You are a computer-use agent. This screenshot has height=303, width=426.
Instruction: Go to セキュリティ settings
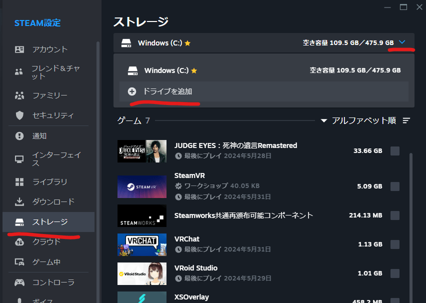coord(48,115)
